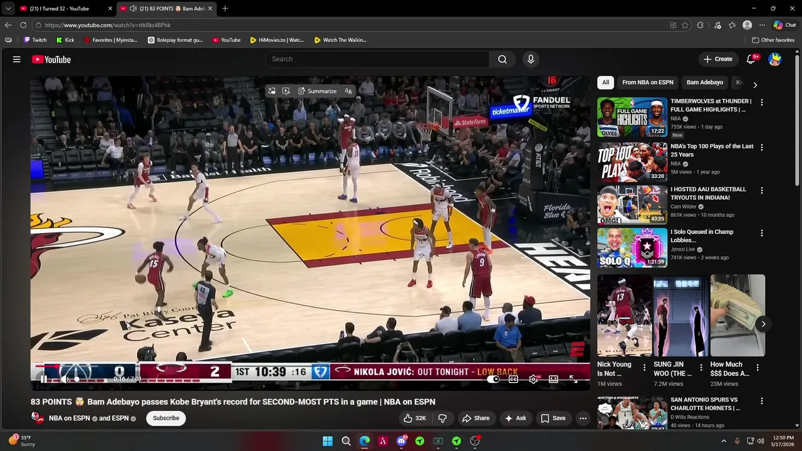Screen dimensions: 802x451
Task: Show hidden system tray icons
Action: (724, 441)
